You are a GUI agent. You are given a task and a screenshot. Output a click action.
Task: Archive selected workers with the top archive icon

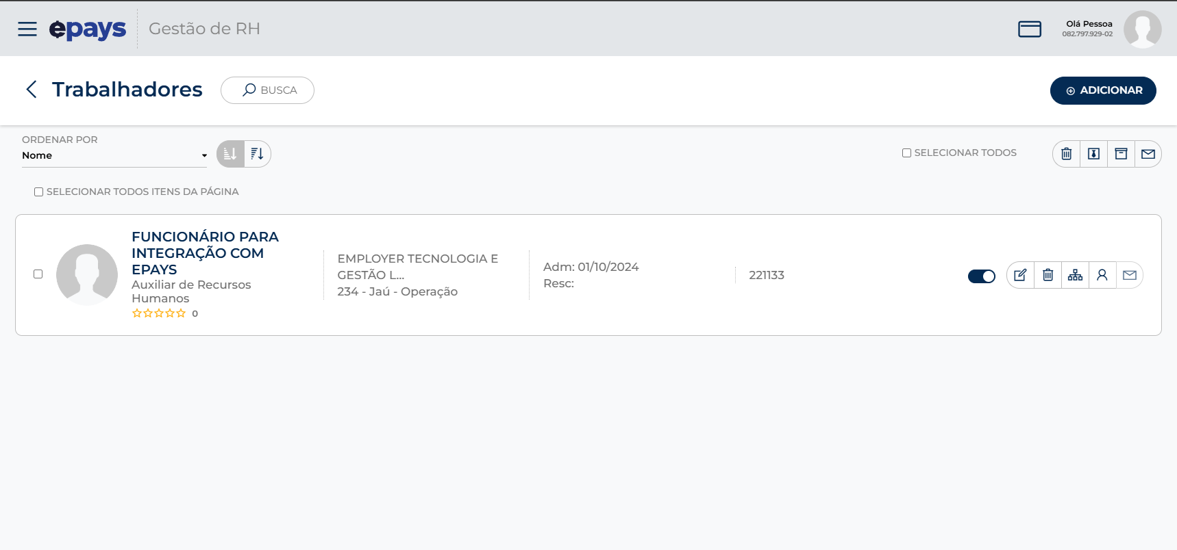[1121, 154]
